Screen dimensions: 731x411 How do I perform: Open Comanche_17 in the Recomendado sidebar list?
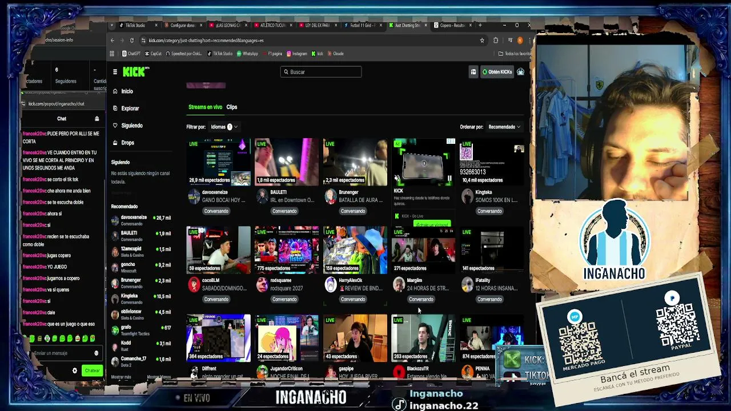pos(141,361)
